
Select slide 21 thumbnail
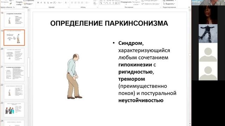[14, 73]
